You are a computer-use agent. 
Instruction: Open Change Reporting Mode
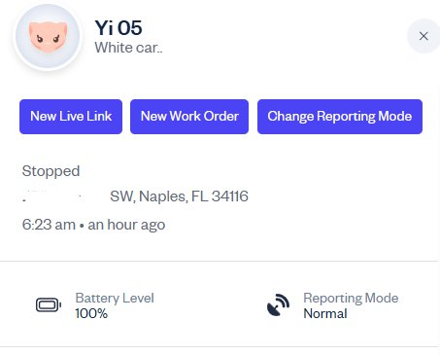point(340,117)
